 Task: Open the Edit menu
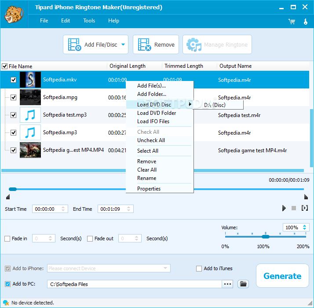(x=66, y=21)
